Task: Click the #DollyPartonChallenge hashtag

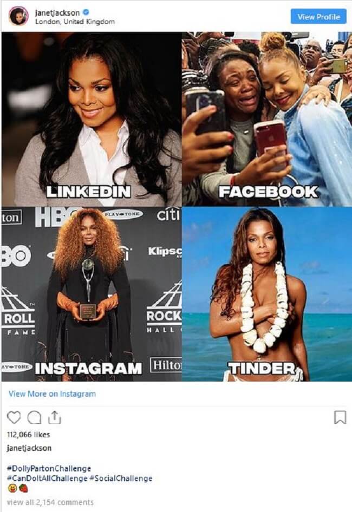Action: click(49, 469)
